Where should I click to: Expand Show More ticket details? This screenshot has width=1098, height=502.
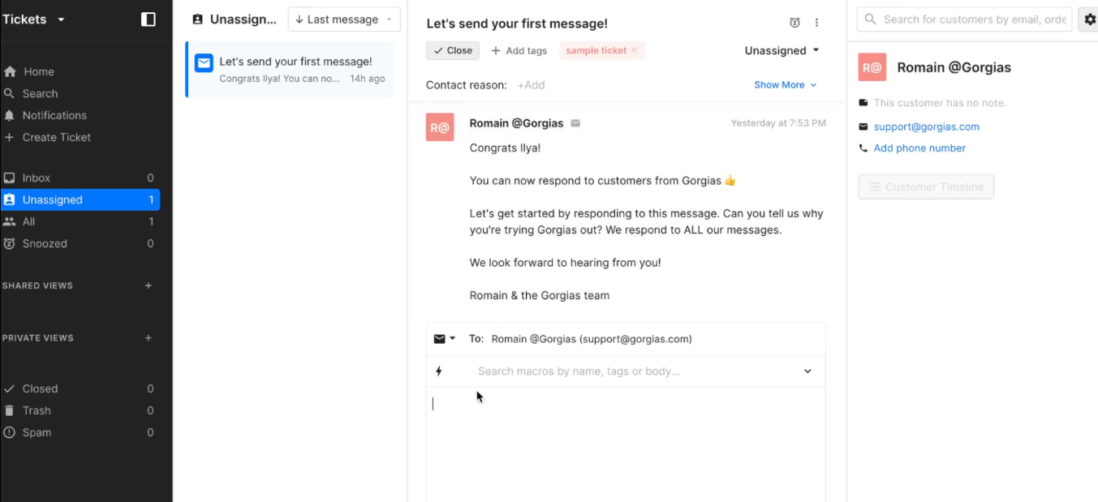786,84
